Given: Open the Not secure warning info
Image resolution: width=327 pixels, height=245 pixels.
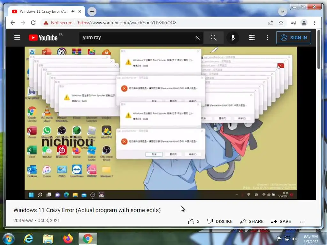Looking at the screenshot, I should tap(58, 23).
